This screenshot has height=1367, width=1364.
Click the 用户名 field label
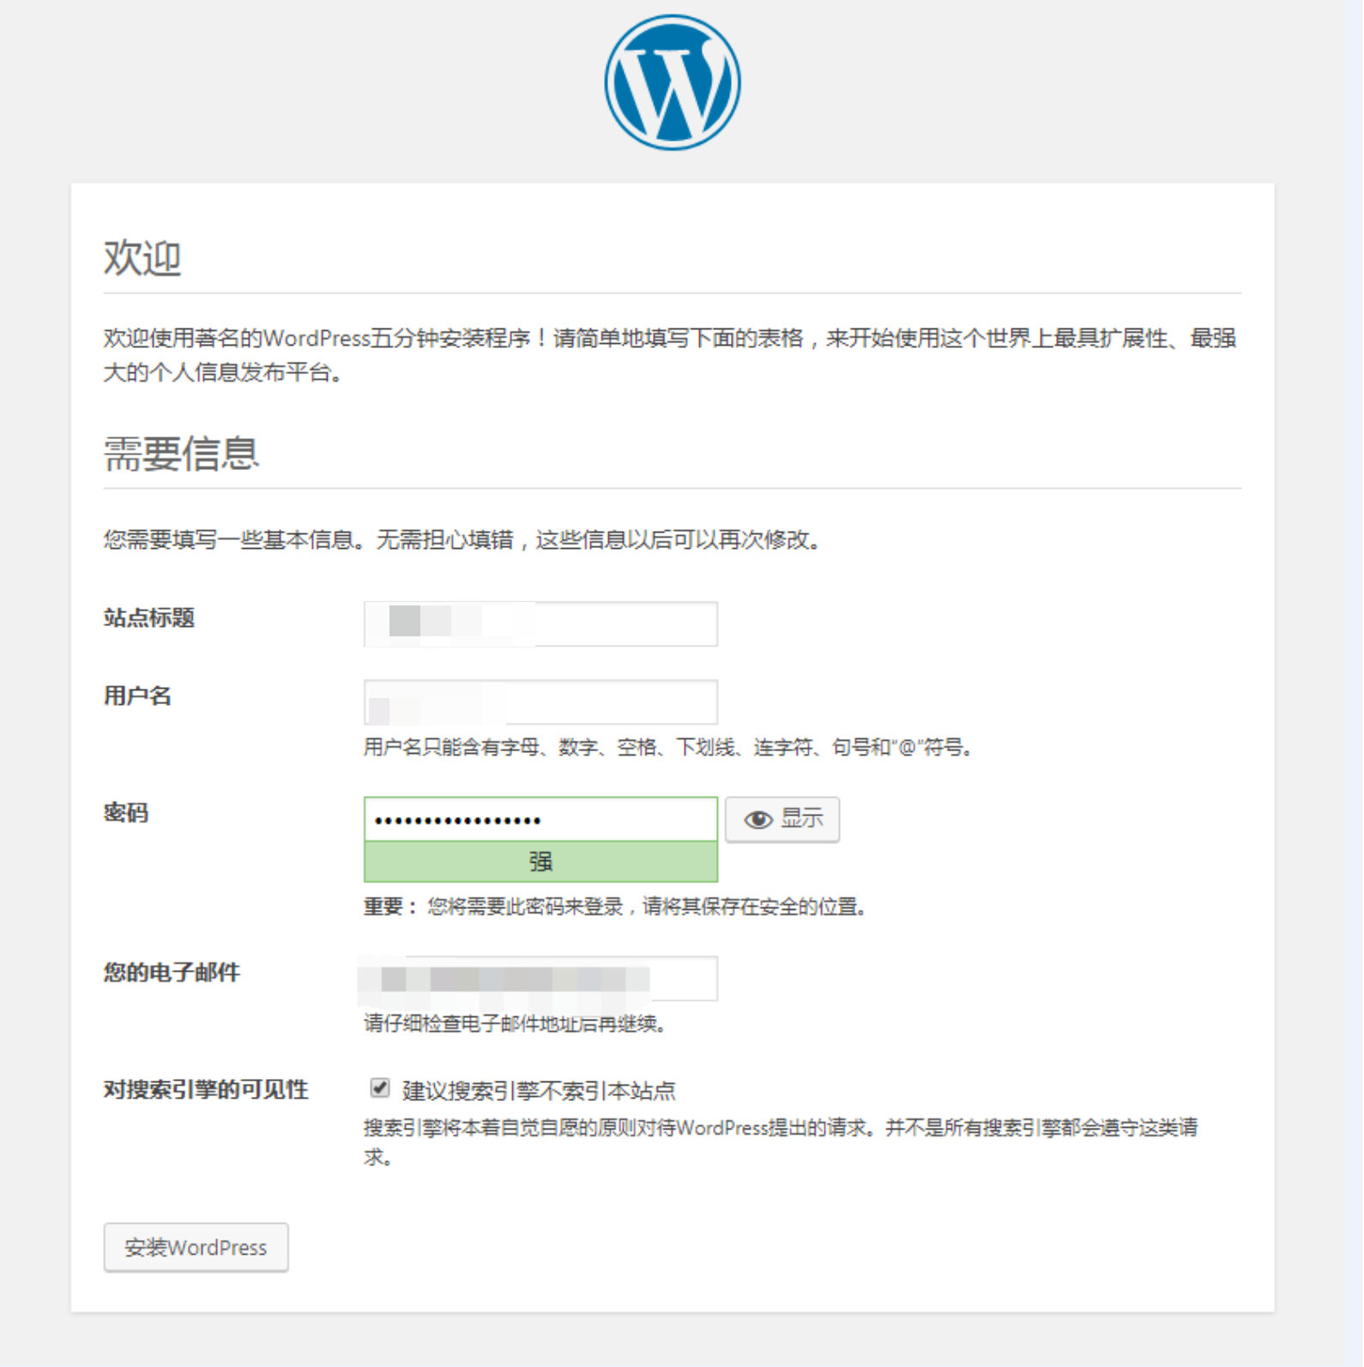point(137,696)
